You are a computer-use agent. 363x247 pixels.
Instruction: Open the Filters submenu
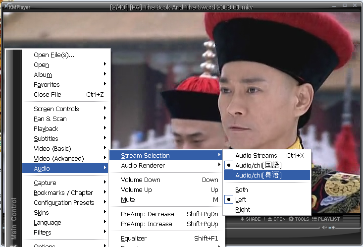click(x=65, y=233)
